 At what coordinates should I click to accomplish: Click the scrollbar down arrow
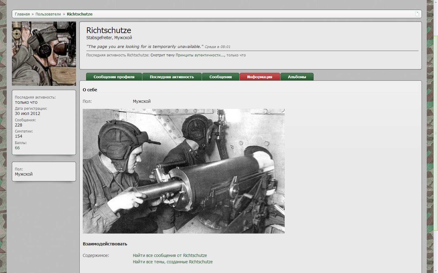[436, 271]
